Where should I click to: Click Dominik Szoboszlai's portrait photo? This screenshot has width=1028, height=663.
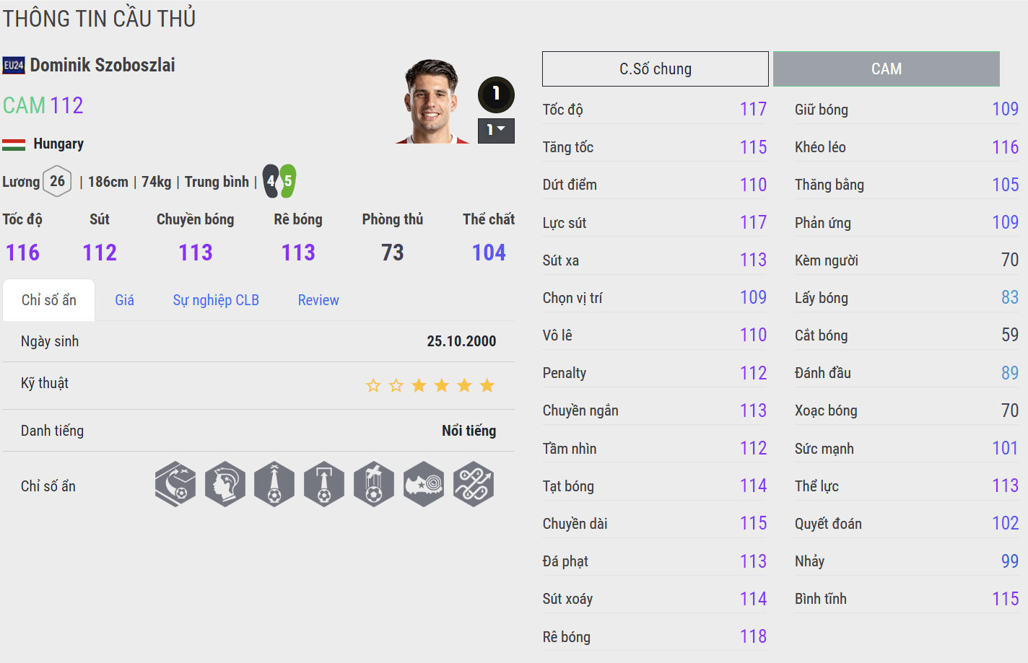[432, 102]
